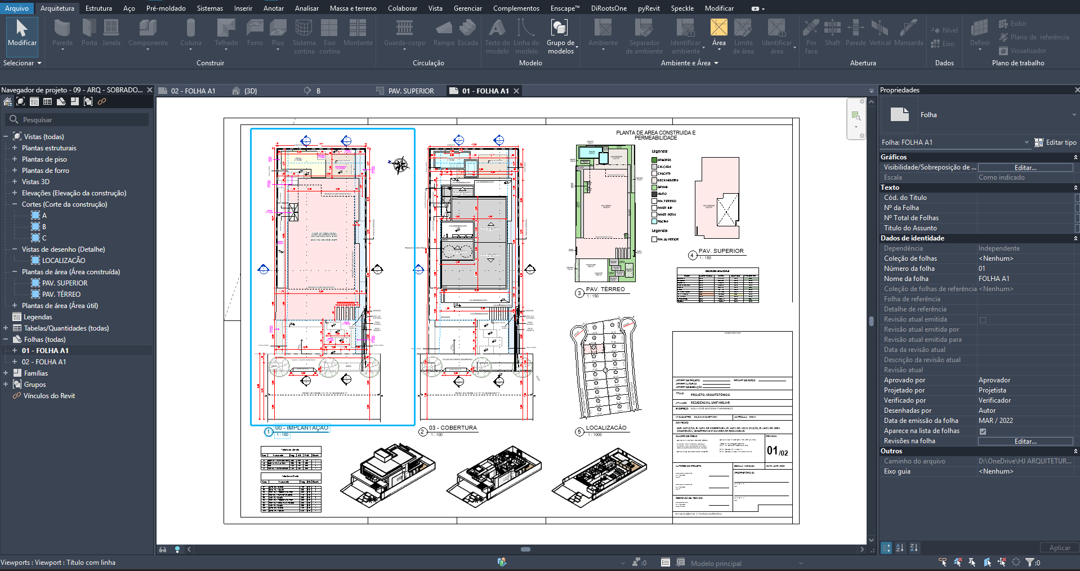Click the Aplicar button
1080x571 pixels.
1060,547
